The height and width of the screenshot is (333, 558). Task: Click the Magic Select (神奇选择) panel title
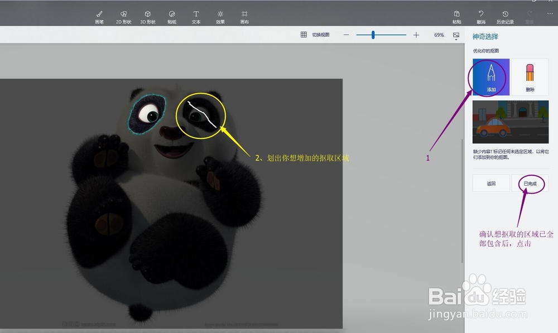point(485,37)
